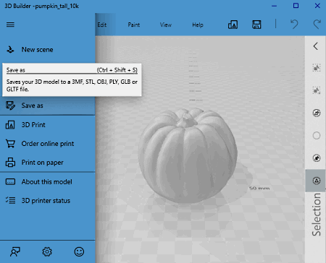Click the feedback person icon
326x263 pixels.
pyautogui.click(x=15, y=251)
